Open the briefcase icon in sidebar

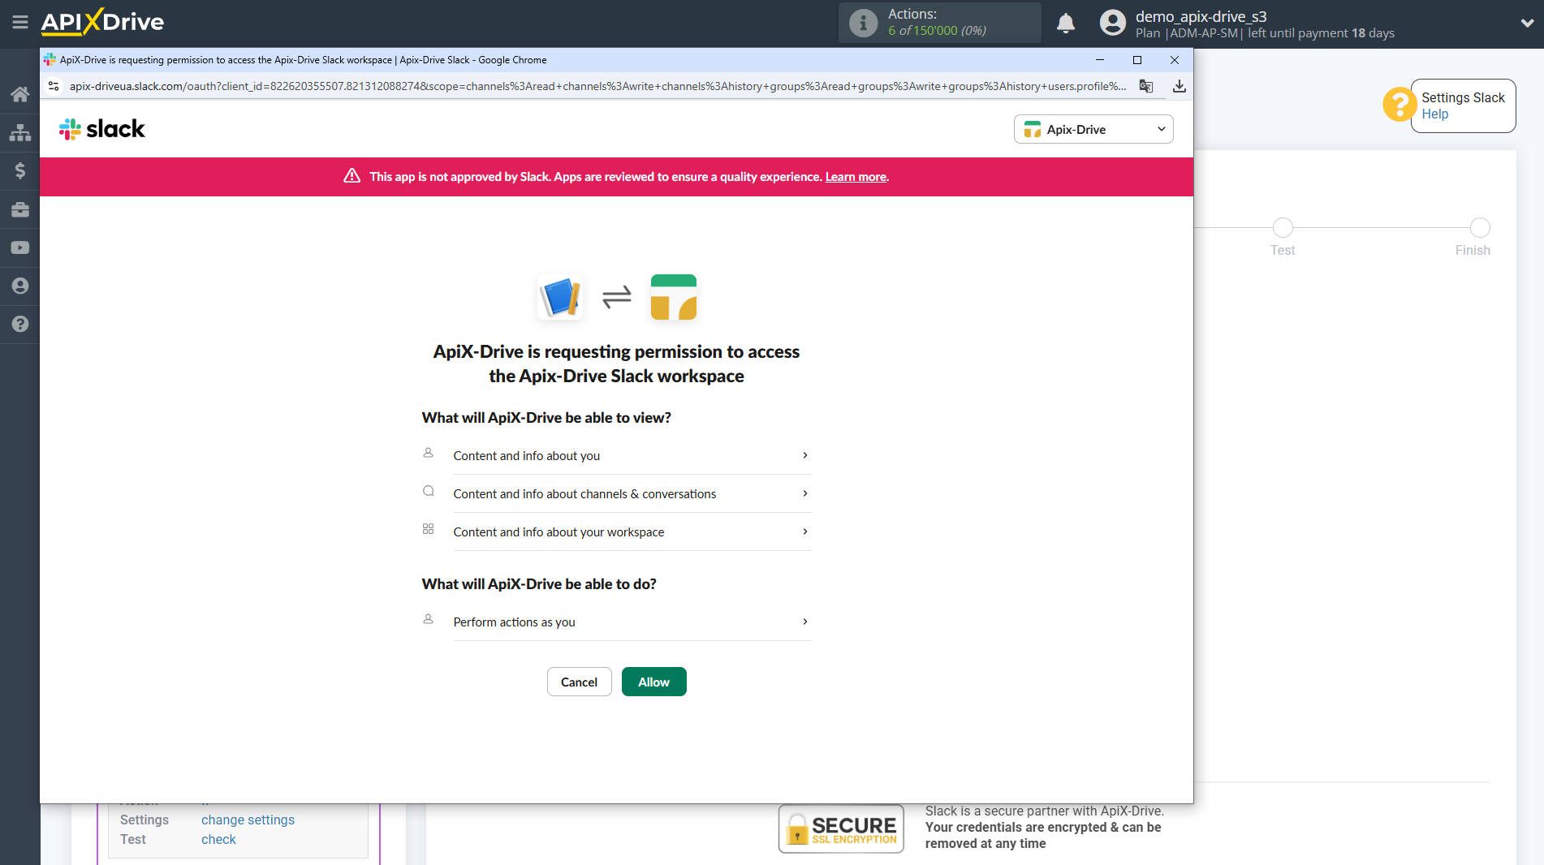[x=20, y=209]
